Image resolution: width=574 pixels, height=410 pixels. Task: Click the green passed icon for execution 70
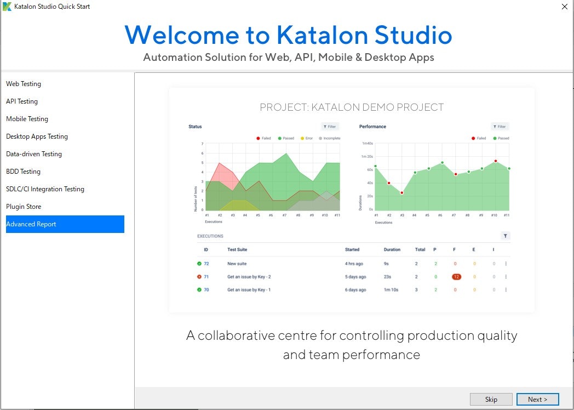coord(199,289)
